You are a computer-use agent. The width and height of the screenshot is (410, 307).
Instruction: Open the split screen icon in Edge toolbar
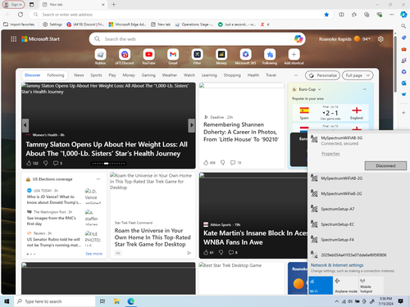(341, 15)
